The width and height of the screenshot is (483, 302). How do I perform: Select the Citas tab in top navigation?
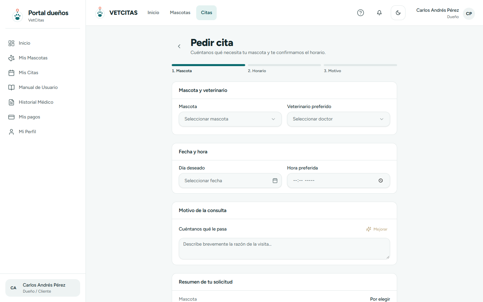pos(207,13)
